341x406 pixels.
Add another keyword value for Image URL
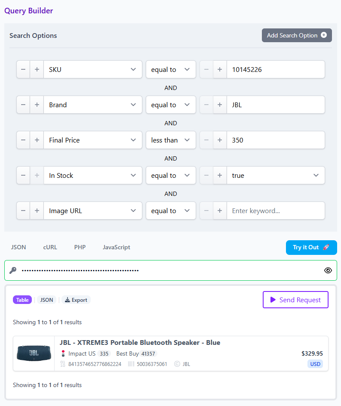tap(220, 211)
